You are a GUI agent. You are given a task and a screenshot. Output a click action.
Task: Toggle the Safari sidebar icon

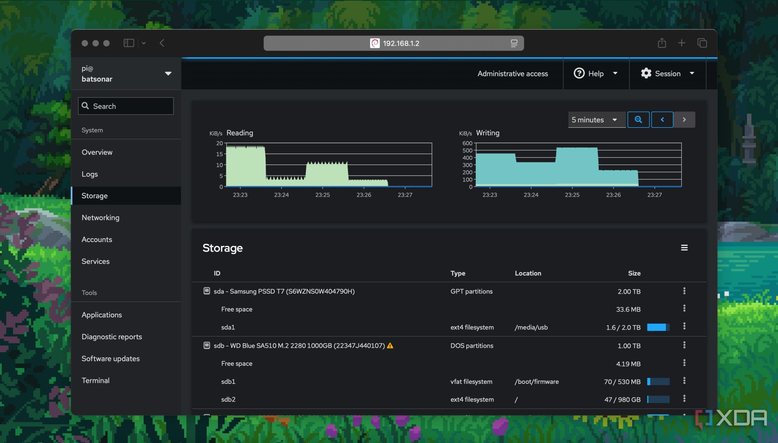pyautogui.click(x=129, y=43)
